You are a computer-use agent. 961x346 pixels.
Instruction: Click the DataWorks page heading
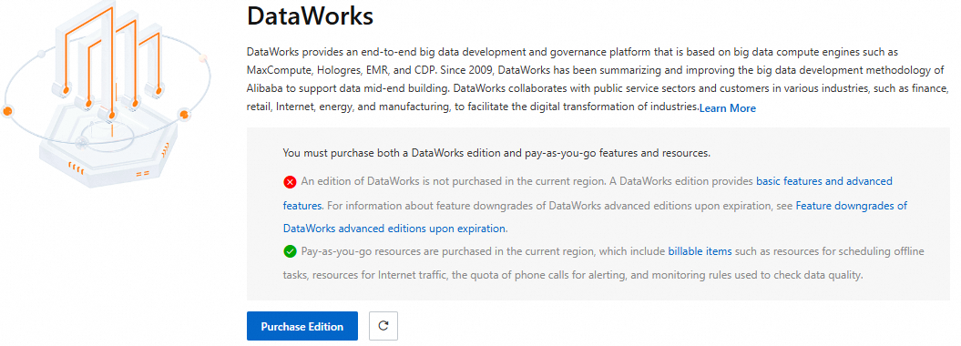click(310, 15)
